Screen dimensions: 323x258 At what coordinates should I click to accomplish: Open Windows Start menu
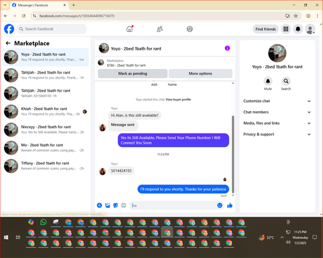click(6, 237)
